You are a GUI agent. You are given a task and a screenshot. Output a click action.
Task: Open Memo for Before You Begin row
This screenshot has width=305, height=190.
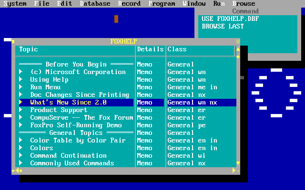[144, 65]
